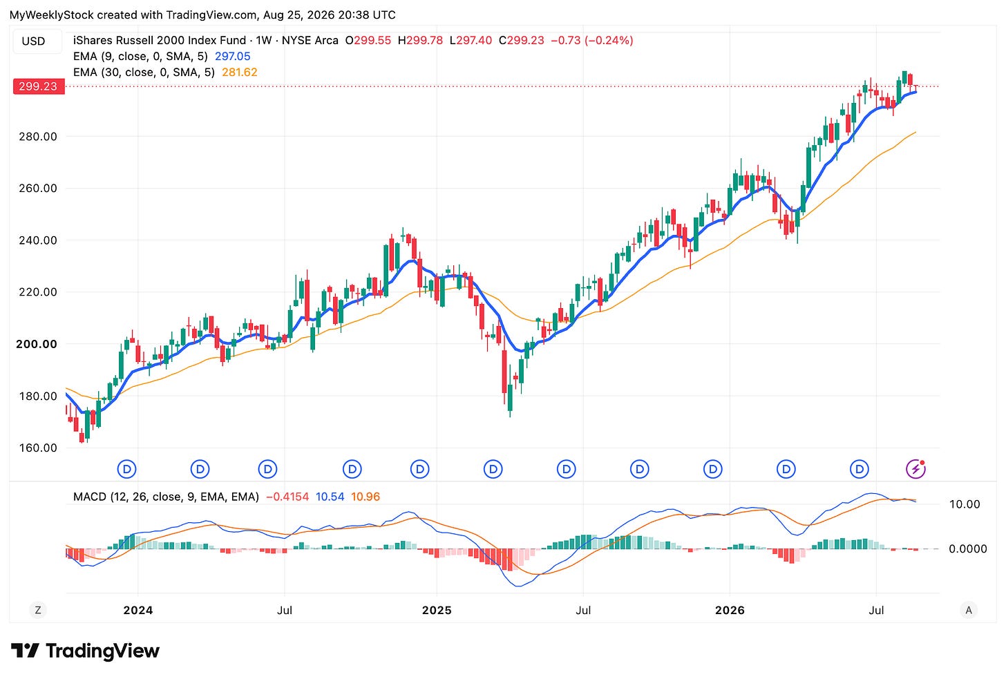Screen dimensions: 1006x679
Task: Click the September 2025 dividend marker
Action: click(640, 470)
